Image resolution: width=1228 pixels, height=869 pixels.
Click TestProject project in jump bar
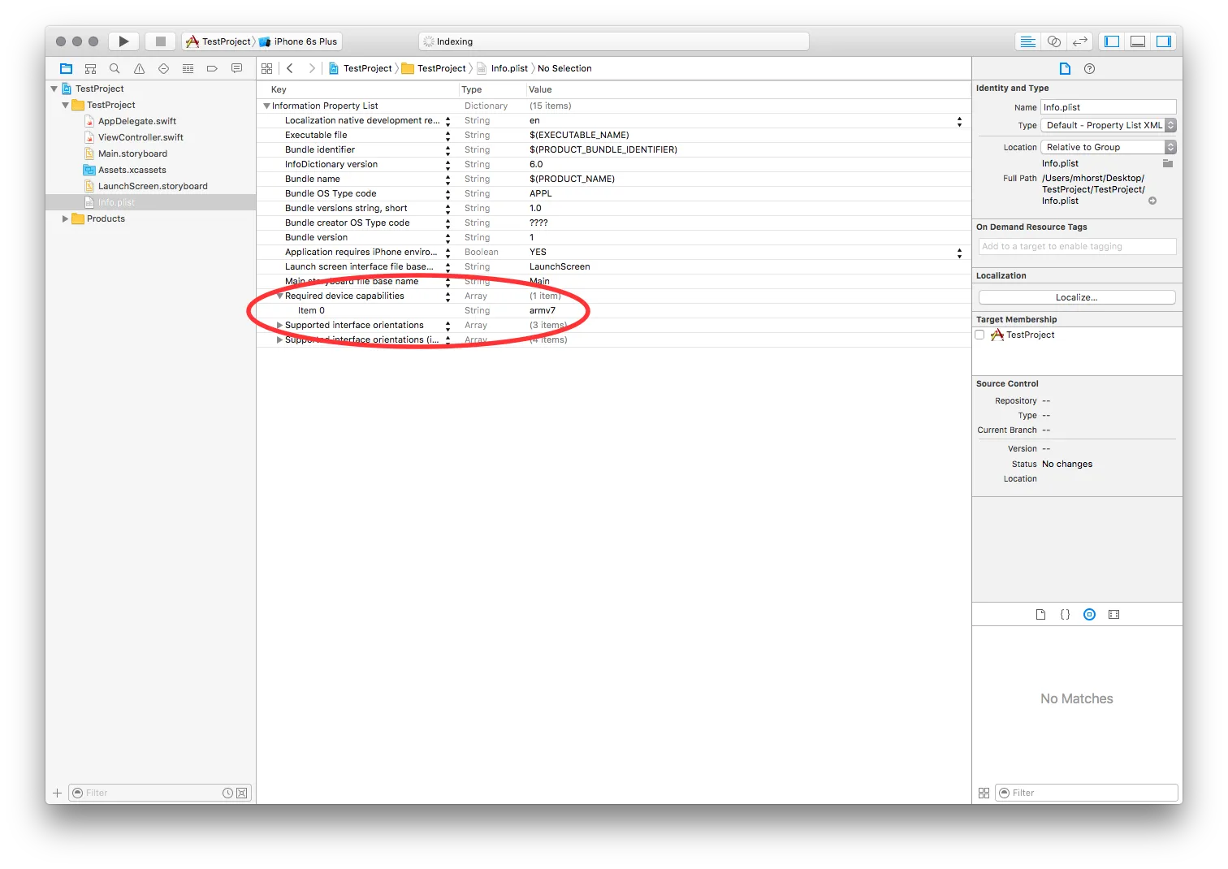360,68
